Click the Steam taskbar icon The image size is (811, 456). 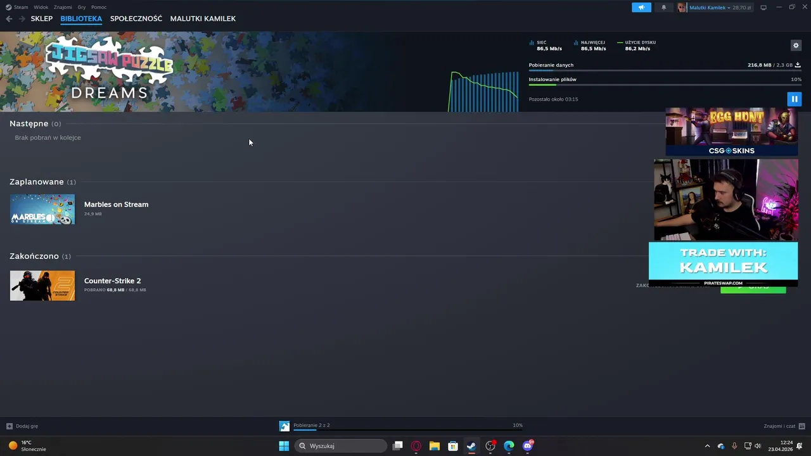(471, 446)
